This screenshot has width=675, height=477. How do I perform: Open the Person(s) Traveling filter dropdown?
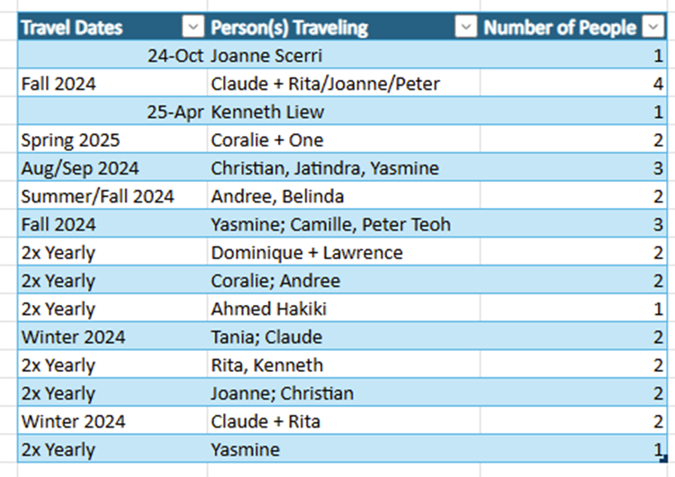click(466, 27)
